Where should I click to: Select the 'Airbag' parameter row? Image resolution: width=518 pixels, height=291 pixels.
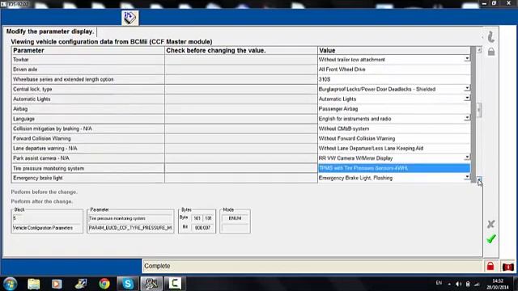point(88,109)
